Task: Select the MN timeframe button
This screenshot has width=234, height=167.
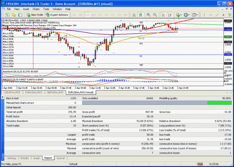Action: (x=125, y=15)
